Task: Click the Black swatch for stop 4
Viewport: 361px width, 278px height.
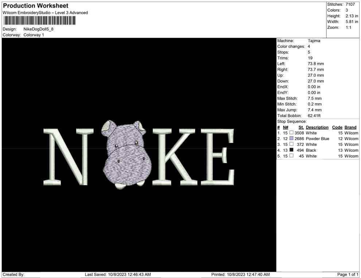Action: point(291,150)
